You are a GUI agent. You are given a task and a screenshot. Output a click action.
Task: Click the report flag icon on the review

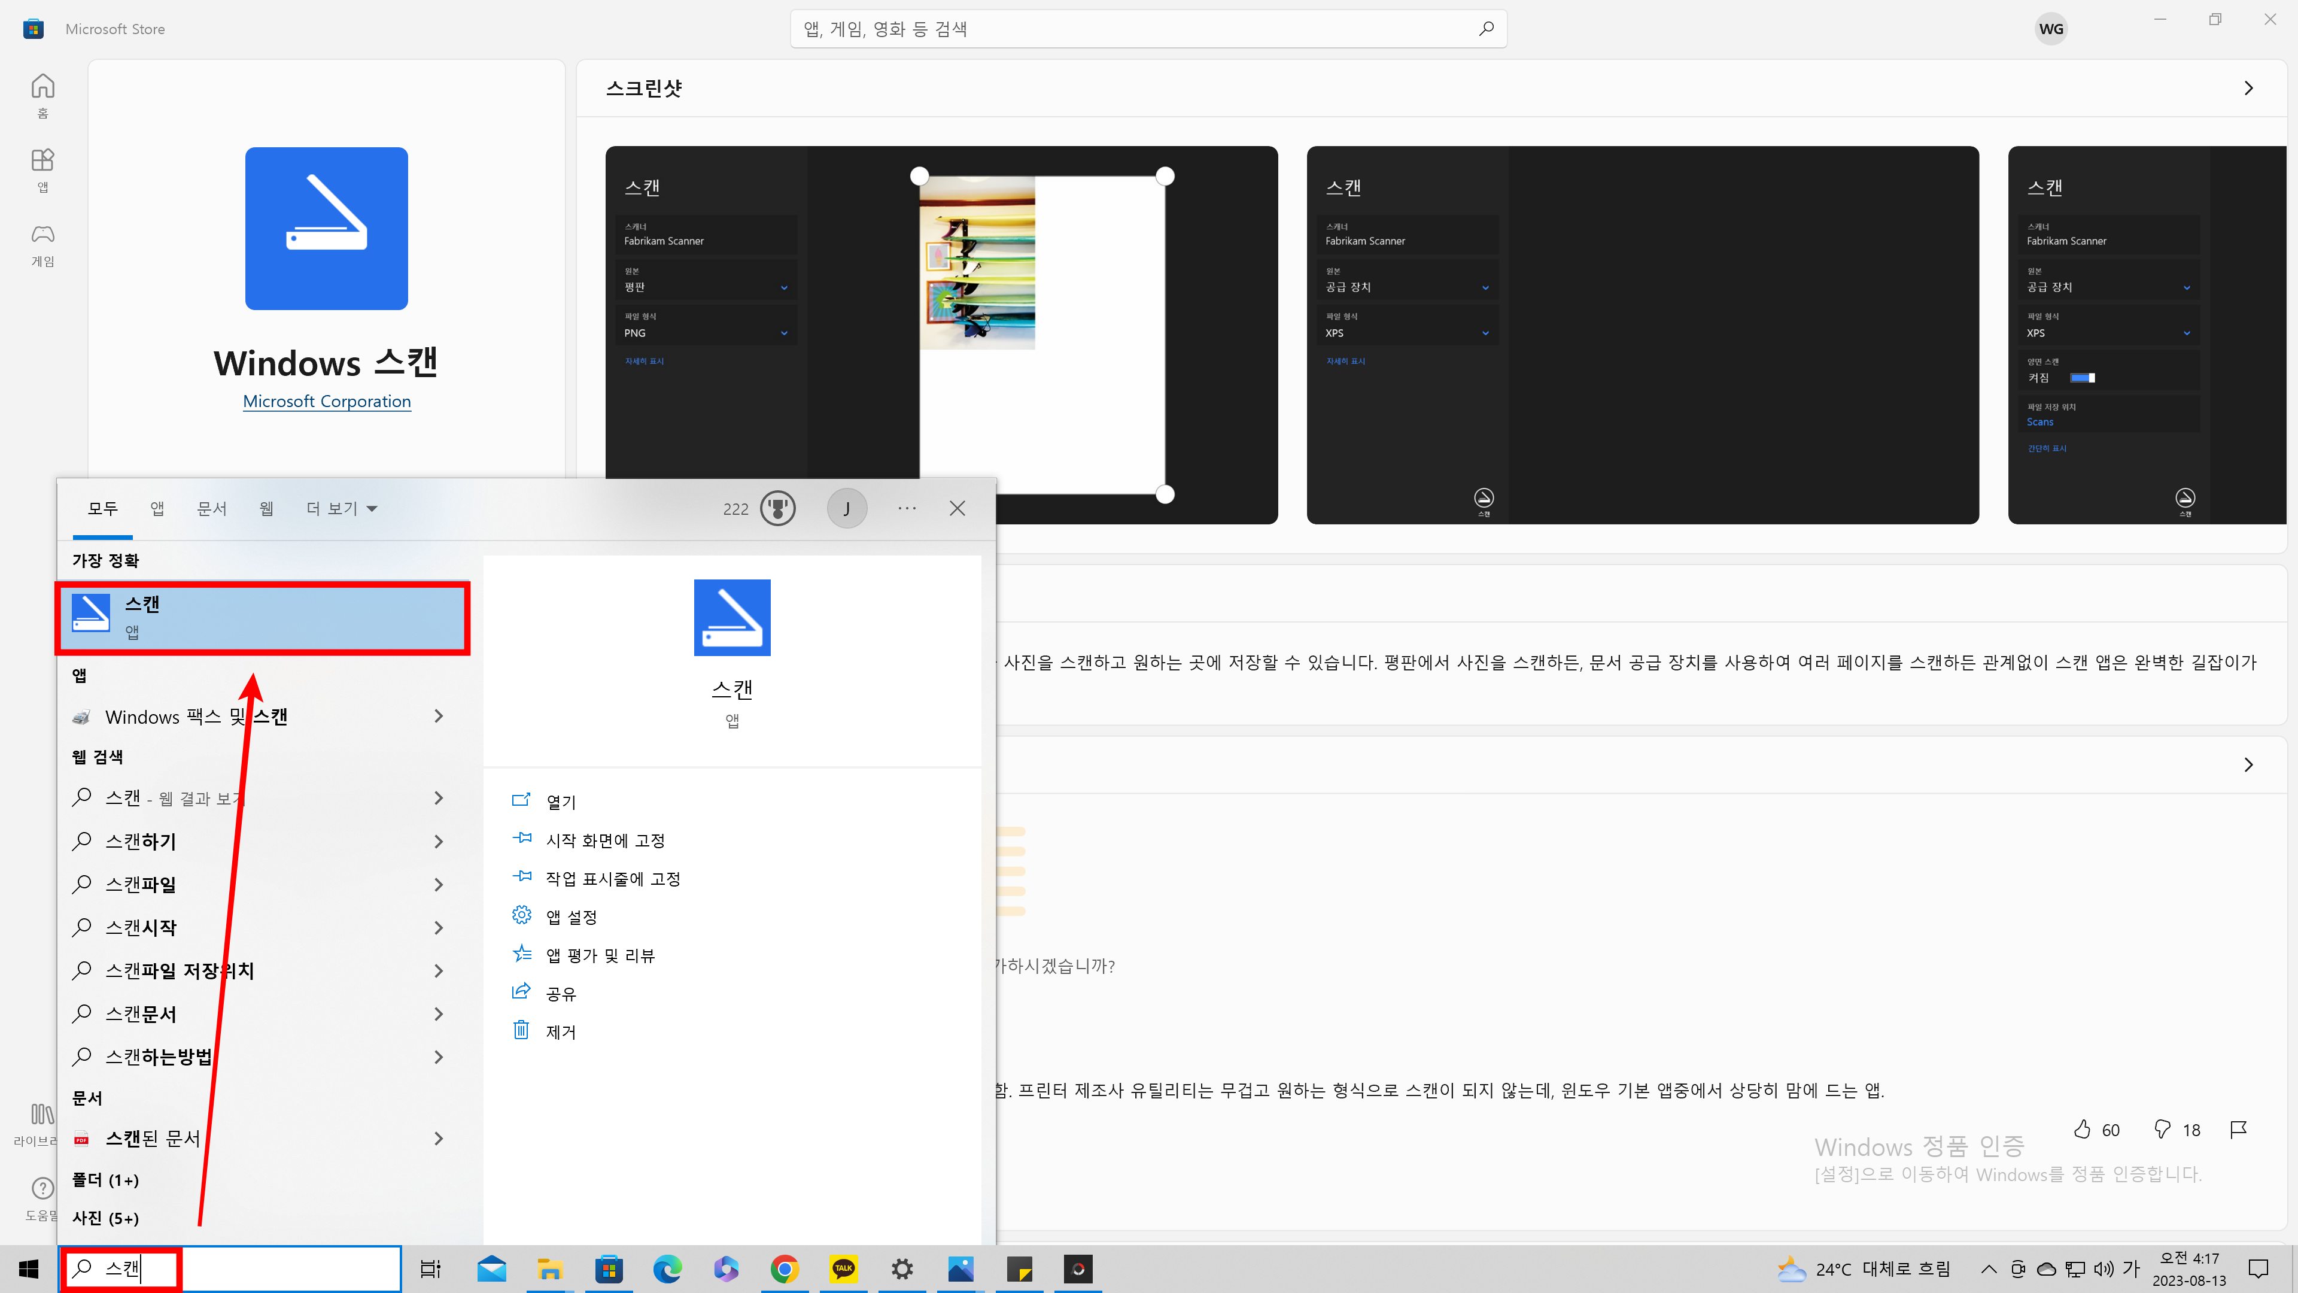[2238, 1130]
